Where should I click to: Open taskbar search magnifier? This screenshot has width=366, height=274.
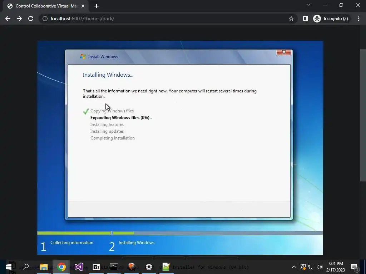(26, 267)
